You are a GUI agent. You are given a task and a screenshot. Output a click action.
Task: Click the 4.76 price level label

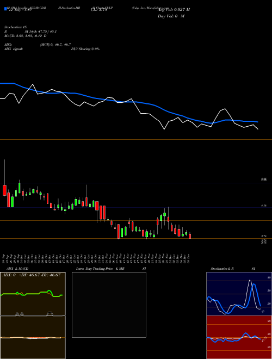coord(264,206)
